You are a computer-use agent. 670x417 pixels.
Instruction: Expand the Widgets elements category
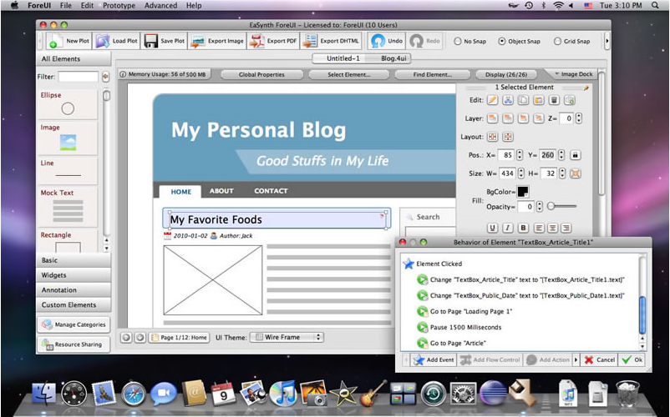(x=74, y=275)
